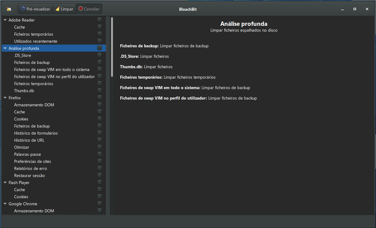Check Firefox Cookies checkbox
The image size is (376, 228).
[x=99, y=119]
